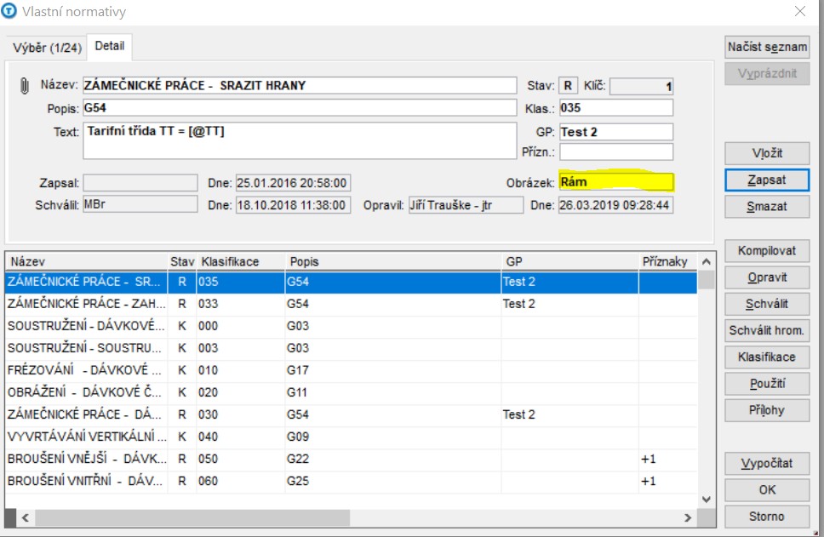Click the Vložit button
824x537 pixels.
pos(767,153)
